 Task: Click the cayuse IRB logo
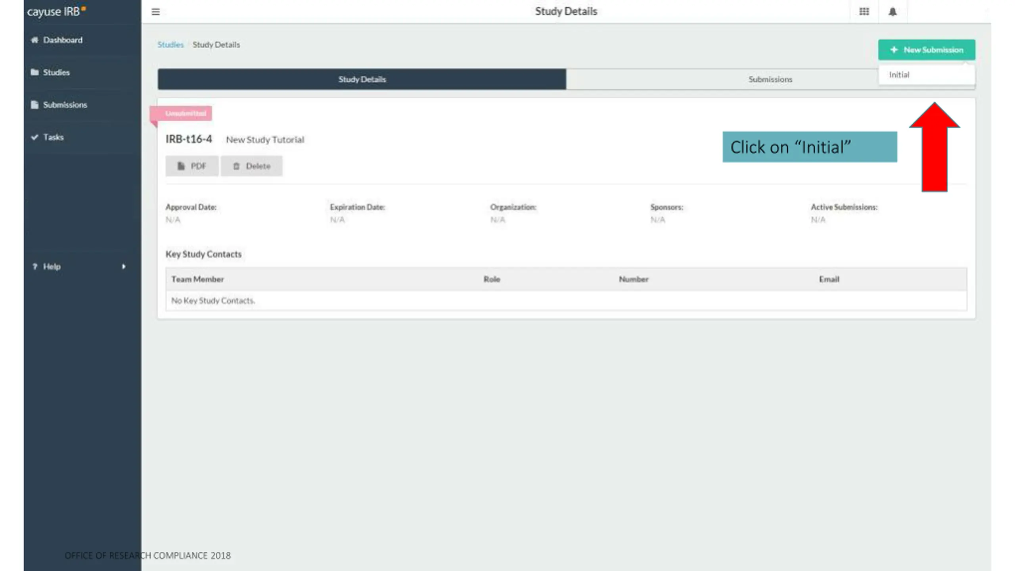(x=56, y=11)
